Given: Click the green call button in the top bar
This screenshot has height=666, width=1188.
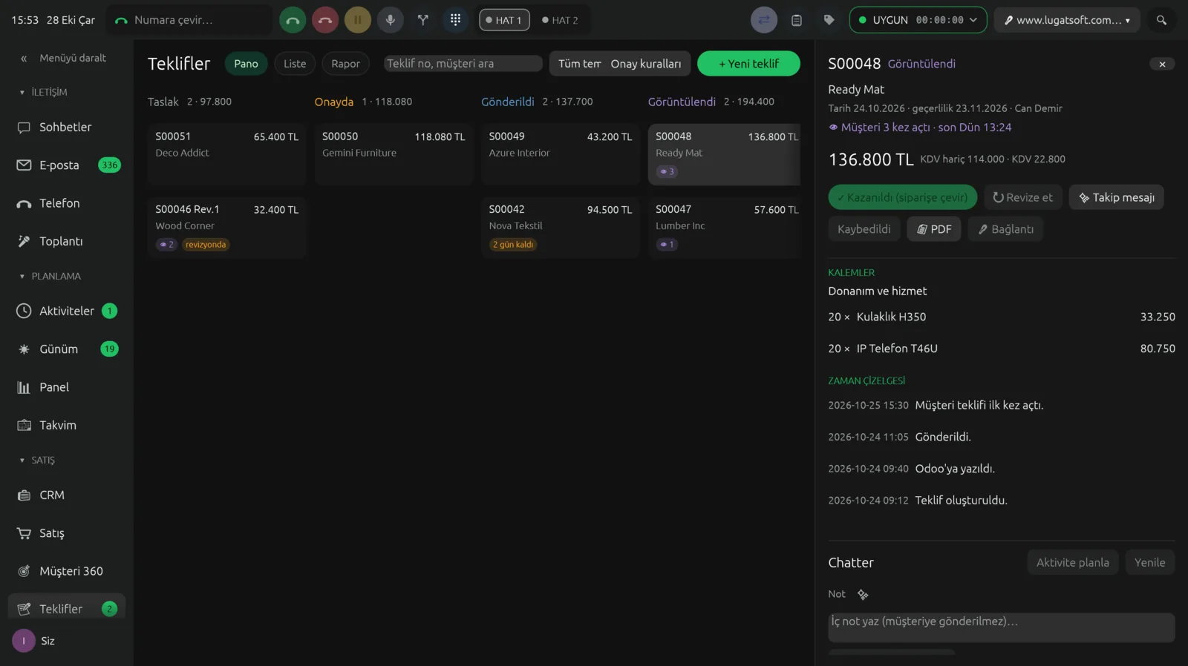Looking at the screenshot, I should pos(293,20).
